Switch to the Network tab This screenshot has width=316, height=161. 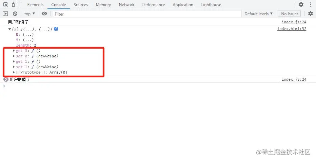point(126,5)
